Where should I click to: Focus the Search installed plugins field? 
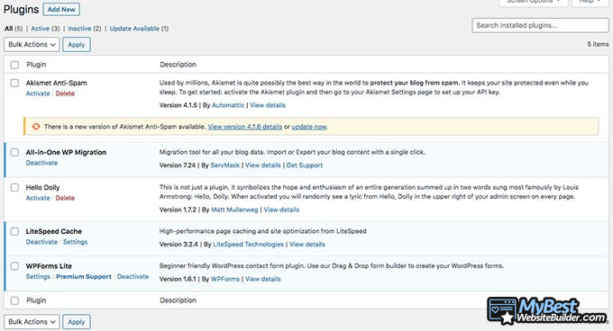540,25
